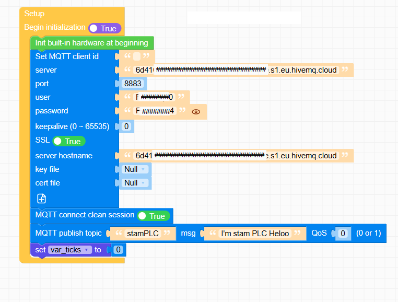Open the cert file Null dropdown
This screenshot has width=398, height=302.
[x=135, y=183]
